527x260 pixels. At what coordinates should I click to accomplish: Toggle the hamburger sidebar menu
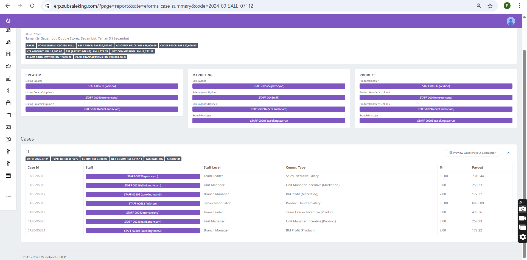tap(21, 21)
